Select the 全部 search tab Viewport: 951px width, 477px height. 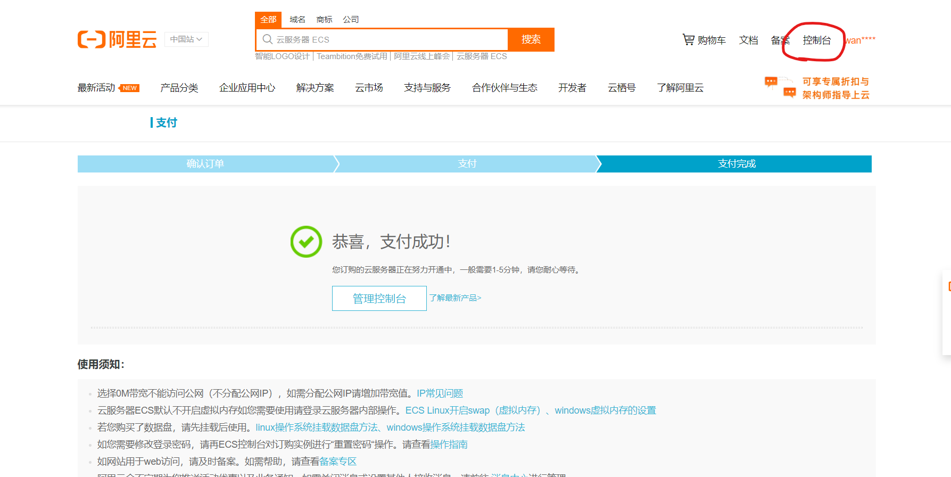(x=268, y=20)
